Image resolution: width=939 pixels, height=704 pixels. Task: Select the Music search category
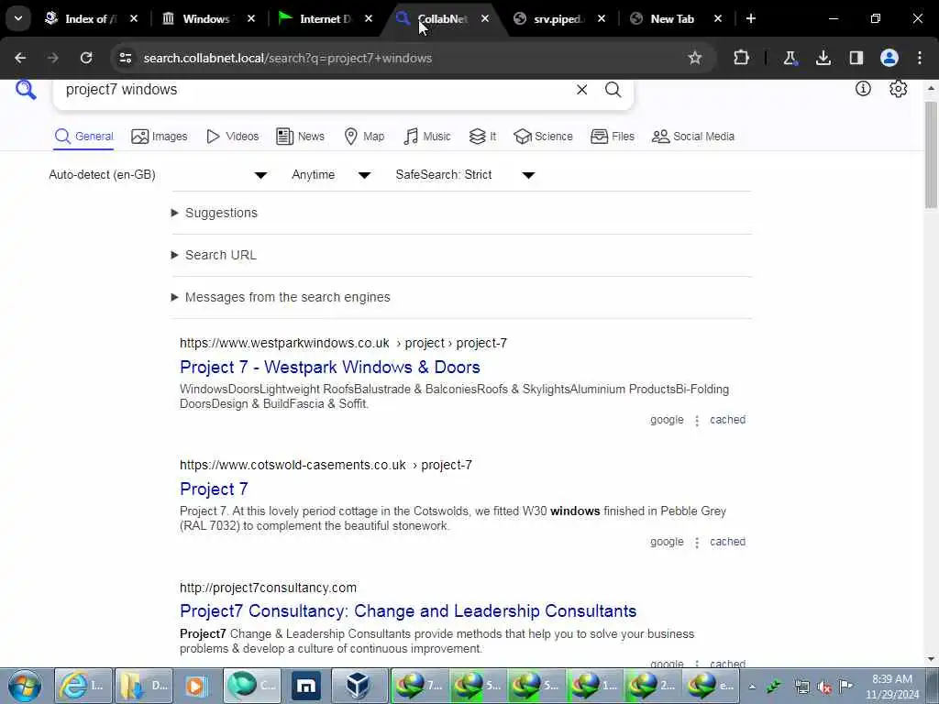click(x=426, y=137)
